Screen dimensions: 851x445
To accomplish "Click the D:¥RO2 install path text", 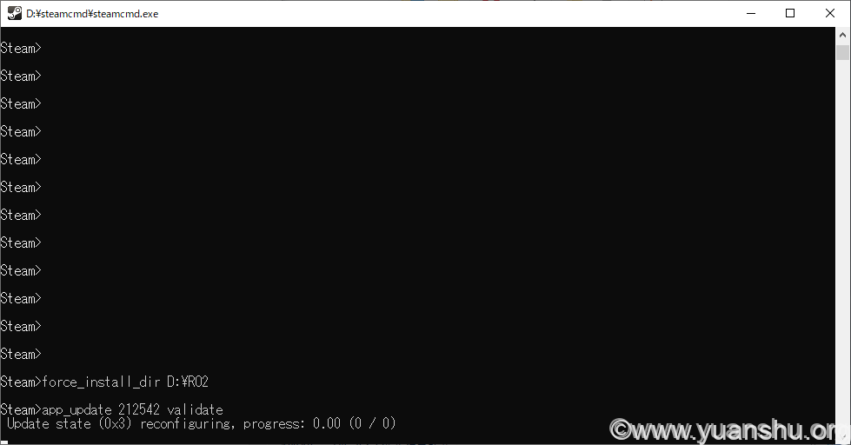I will pos(187,382).
